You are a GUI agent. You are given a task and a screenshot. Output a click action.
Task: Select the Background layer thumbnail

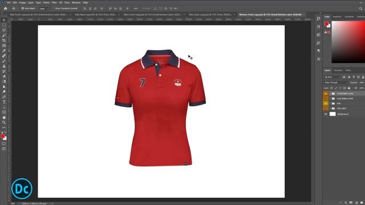click(x=332, y=114)
